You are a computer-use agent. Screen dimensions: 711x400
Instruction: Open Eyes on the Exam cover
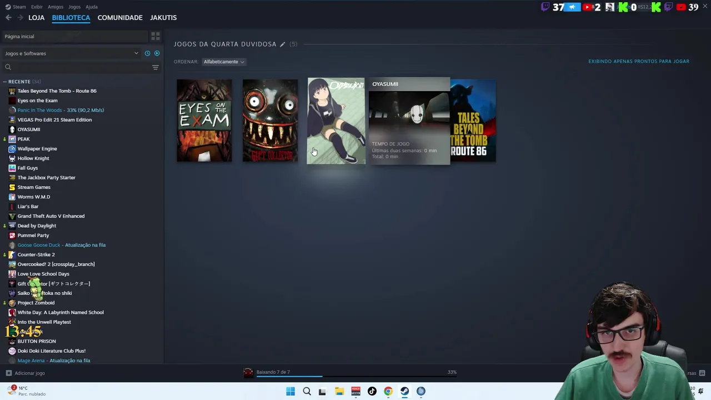204,121
